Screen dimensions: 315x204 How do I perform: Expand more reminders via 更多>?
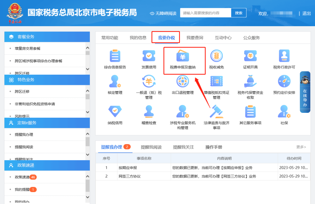[x=301, y=147]
